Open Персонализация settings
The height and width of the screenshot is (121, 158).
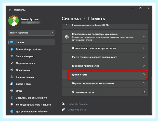pyautogui.click(x=25, y=63)
